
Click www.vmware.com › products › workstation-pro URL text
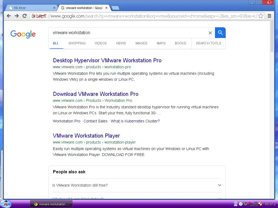[92, 67]
